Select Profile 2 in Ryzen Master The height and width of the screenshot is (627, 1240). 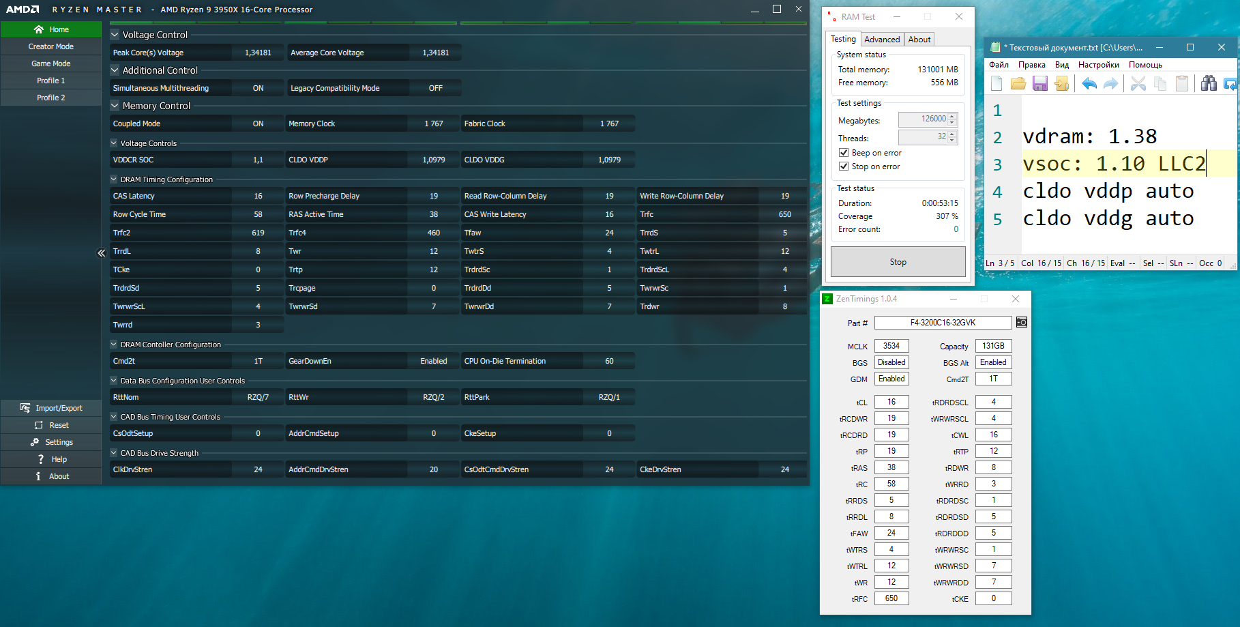50,98
